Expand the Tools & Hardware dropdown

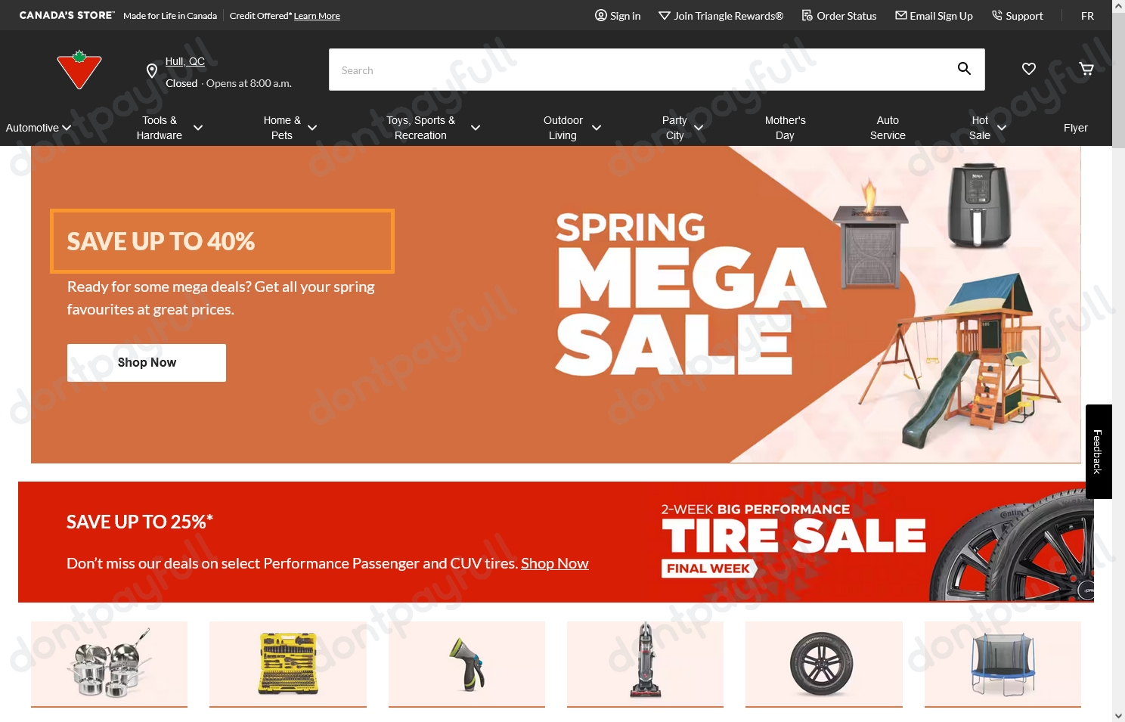198,128
